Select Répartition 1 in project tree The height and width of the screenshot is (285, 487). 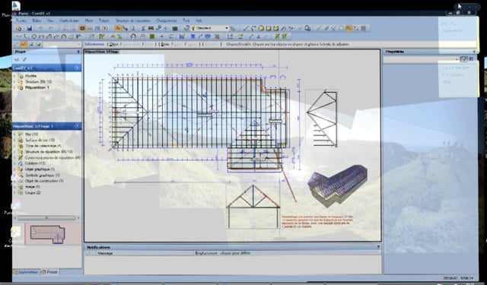point(37,87)
